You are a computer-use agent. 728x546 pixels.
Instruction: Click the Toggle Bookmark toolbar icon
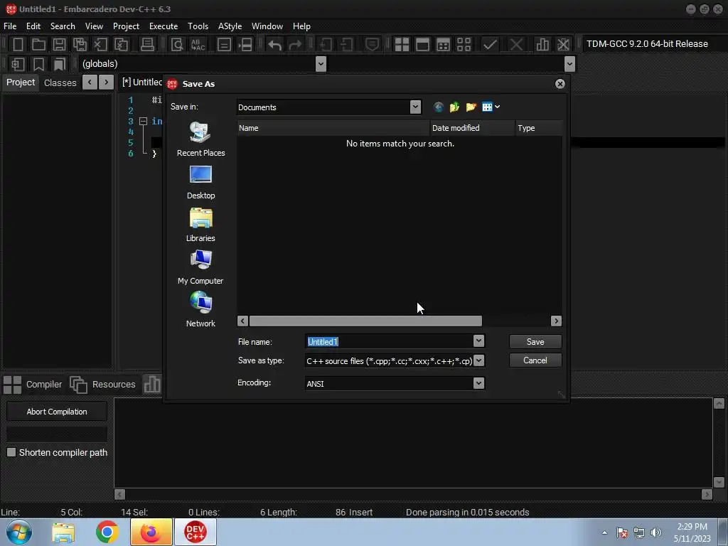pyautogui.click(x=38, y=64)
